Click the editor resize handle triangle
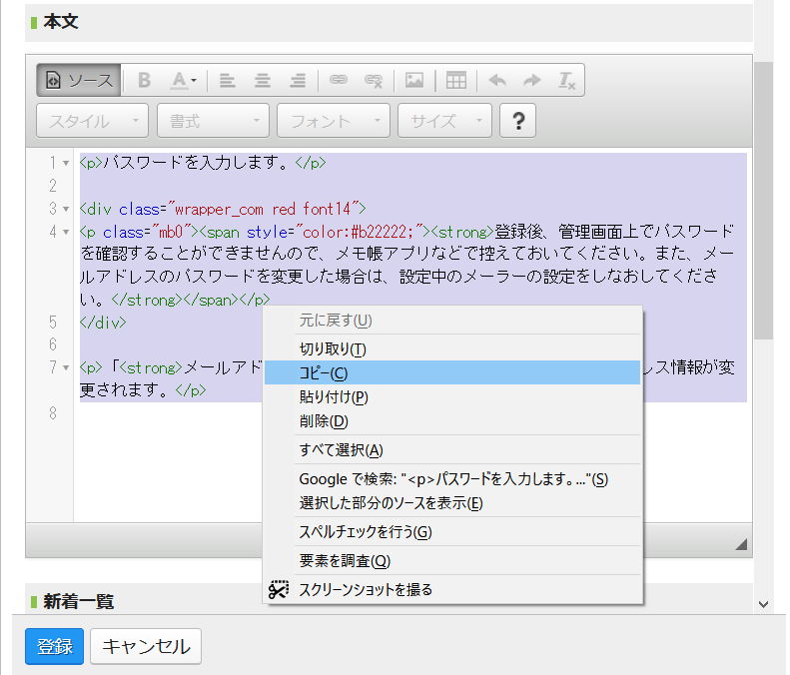The width and height of the screenshot is (790, 675). pos(740,544)
